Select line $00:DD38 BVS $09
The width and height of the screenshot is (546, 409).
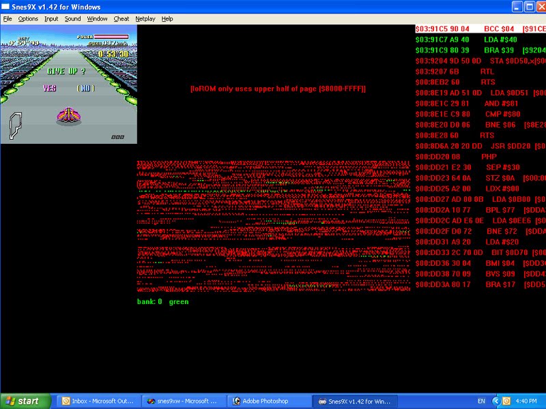tap(480, 274)
